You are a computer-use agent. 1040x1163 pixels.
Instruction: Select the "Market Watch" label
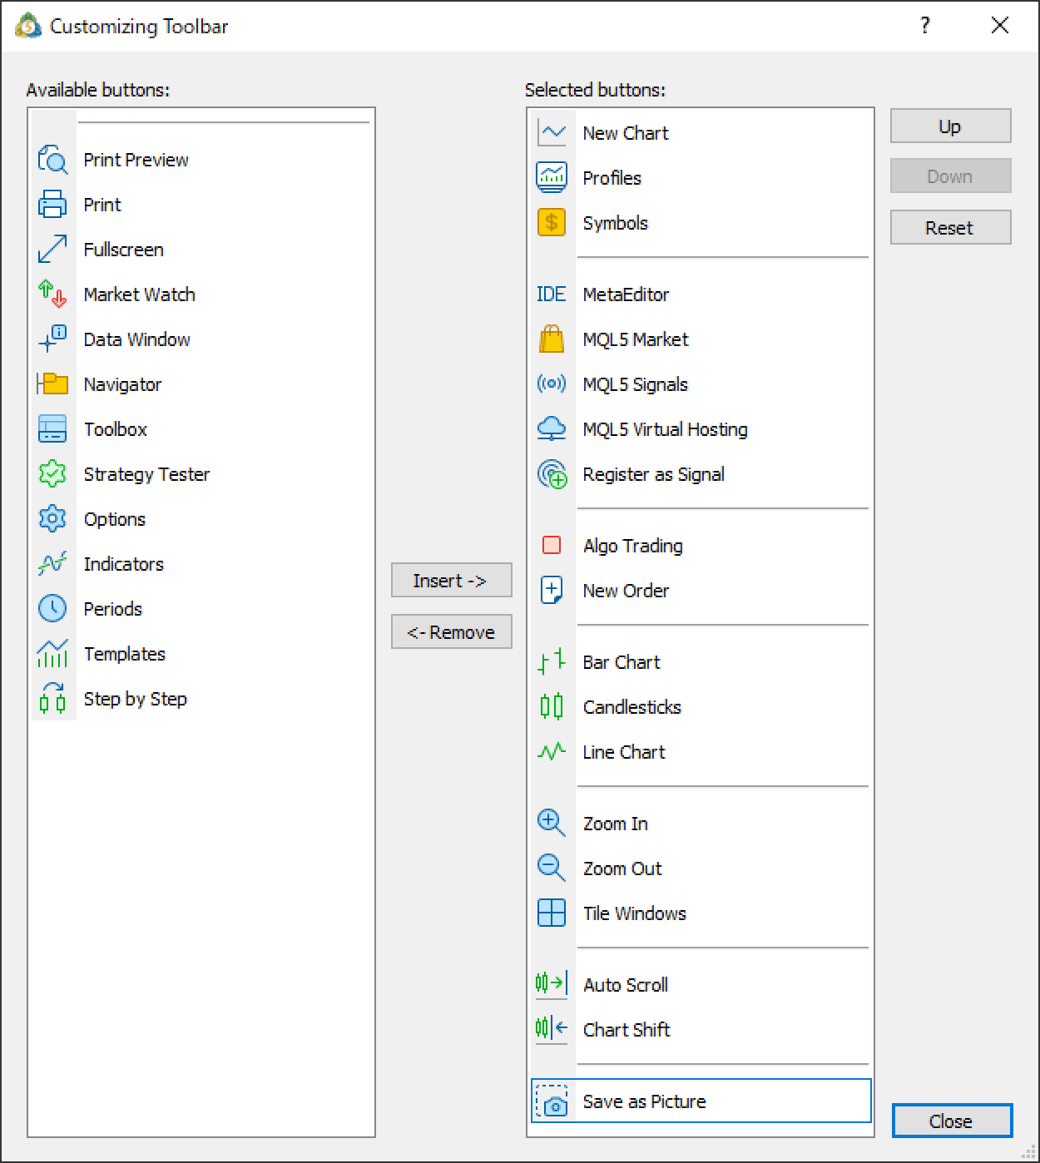pos(140,294)
